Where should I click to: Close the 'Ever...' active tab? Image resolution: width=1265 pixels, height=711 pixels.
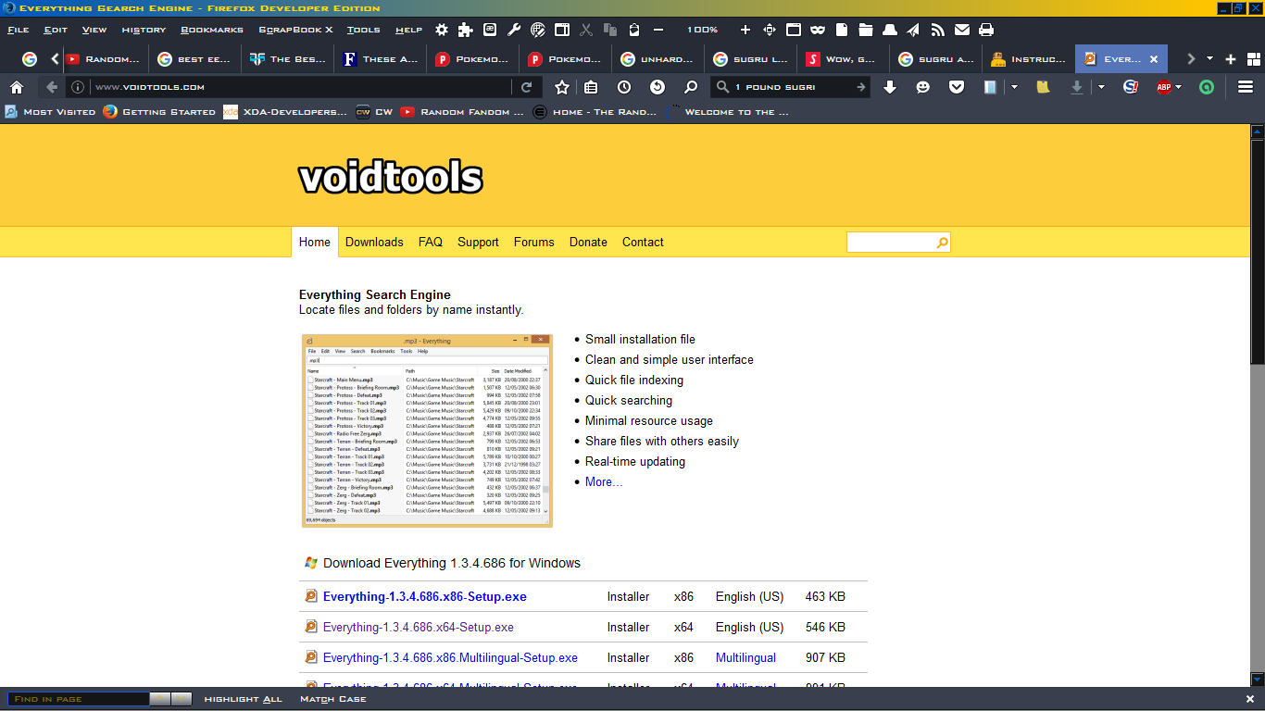1154,59
